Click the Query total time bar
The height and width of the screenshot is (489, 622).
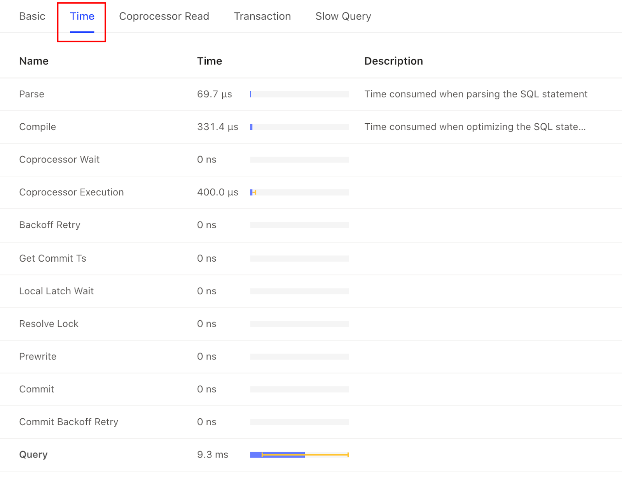[299, 455]
